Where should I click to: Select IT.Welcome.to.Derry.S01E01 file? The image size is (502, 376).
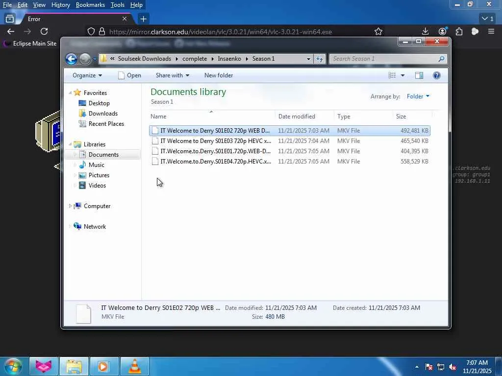[289, 151]
